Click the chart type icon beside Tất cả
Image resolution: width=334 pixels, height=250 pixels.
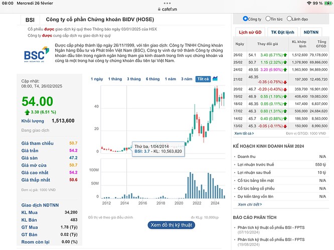coord(215,79)
